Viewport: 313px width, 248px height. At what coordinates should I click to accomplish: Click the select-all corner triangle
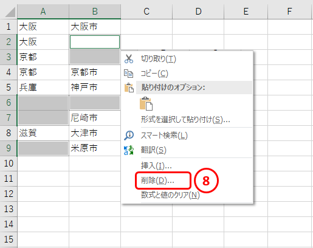[x=10, y=12]
